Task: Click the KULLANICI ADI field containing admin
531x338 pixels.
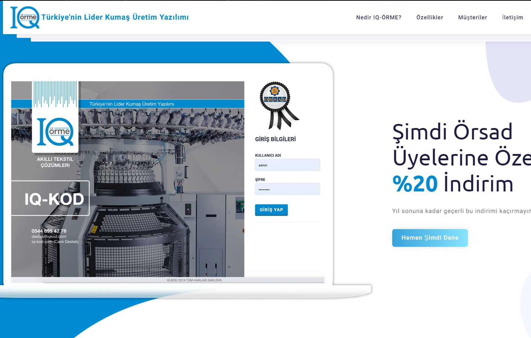Action: [x=287, y=165]
